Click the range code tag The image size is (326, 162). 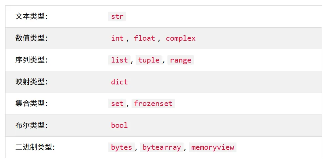[181, 60]
